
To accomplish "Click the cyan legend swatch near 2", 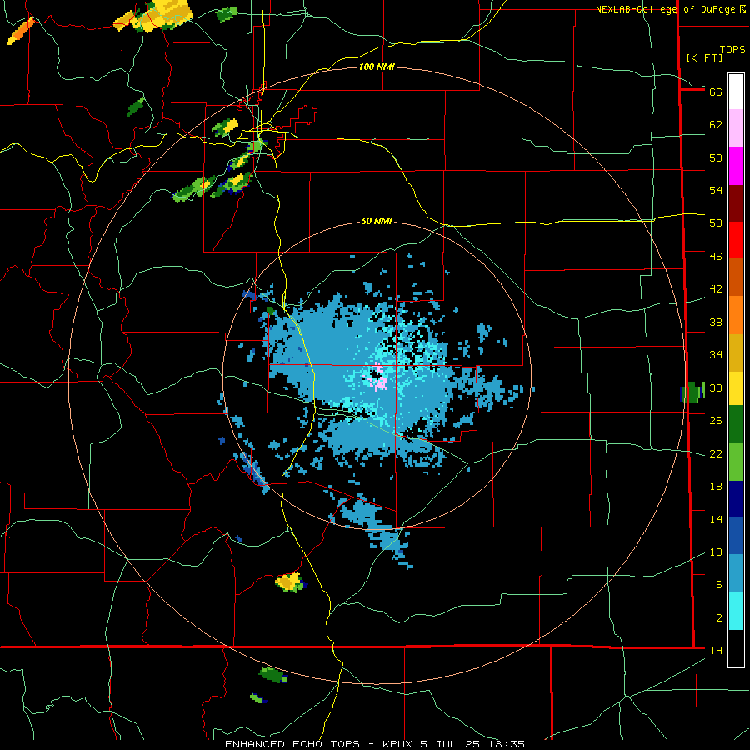I will (736, 611).
